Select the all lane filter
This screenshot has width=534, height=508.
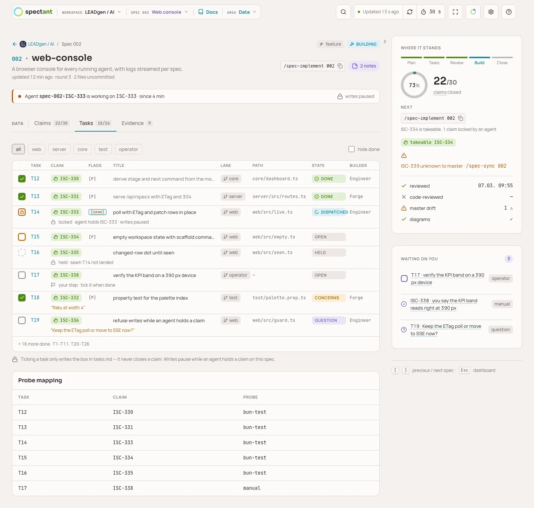point(19,149)
